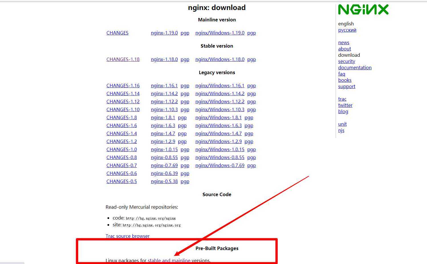Image resolution: width=427 pixels, height=264 pixels.
Task: Open the twitter sidebar link
Action: pyautogui.click(x=345, y=105)
